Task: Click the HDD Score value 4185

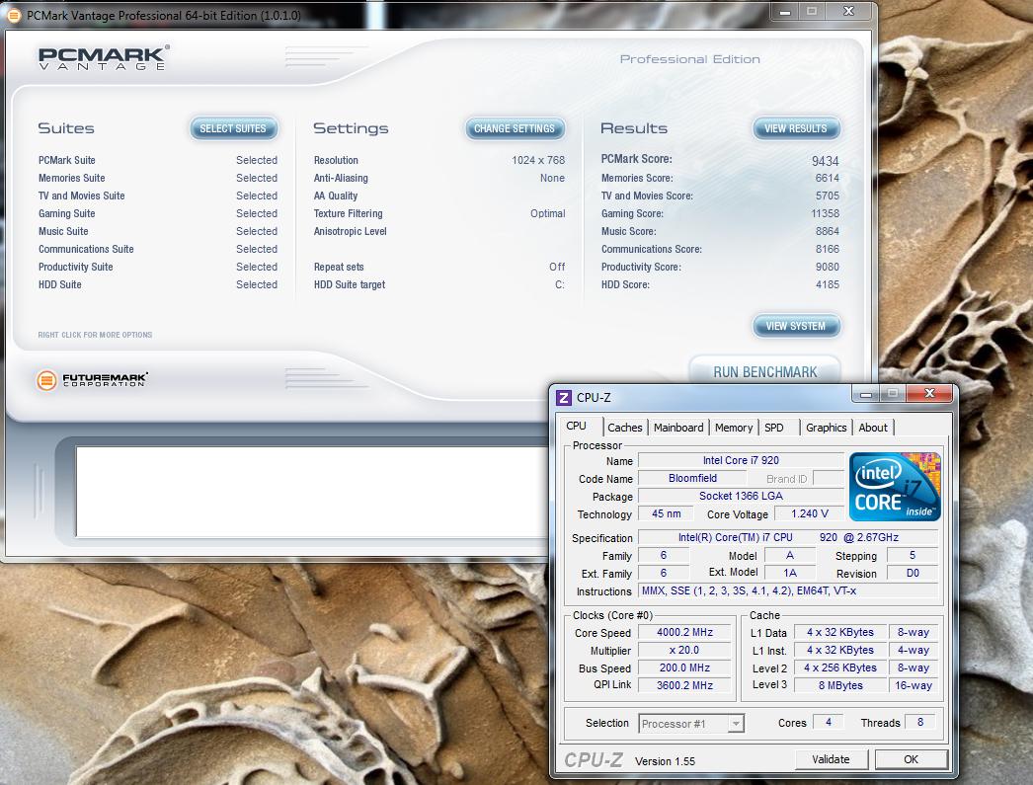Action: (x=827, y=284)
